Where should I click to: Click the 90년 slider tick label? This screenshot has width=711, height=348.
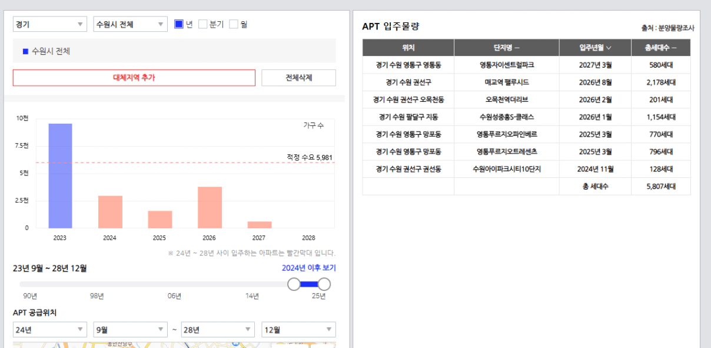tap(30, 296)
